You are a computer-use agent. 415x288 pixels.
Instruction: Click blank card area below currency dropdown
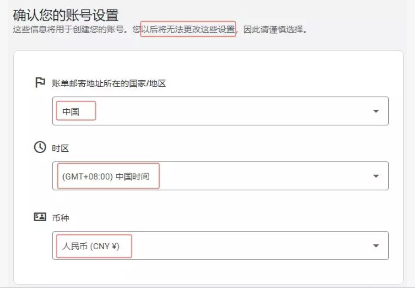click(x=208, y=271)
